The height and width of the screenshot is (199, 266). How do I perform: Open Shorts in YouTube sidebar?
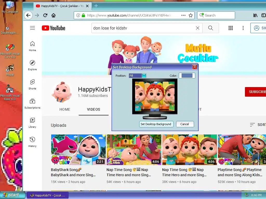[x=32, y=84]
